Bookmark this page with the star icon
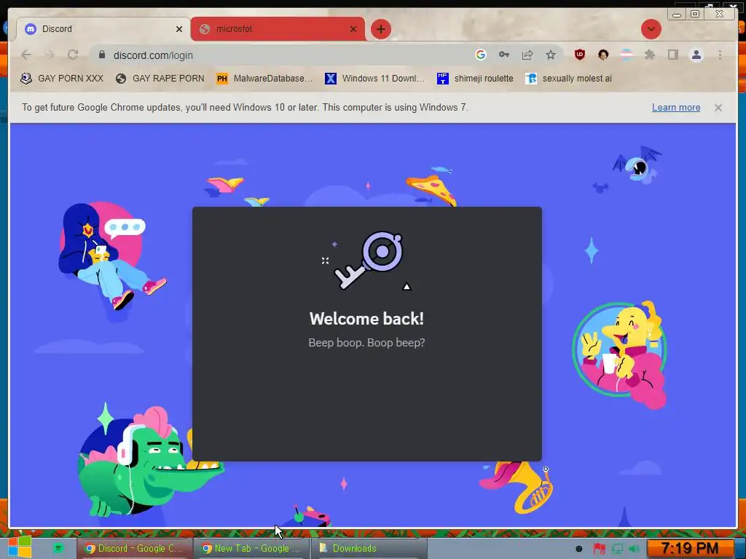This screenshot has height=559, width=746. 551,55
